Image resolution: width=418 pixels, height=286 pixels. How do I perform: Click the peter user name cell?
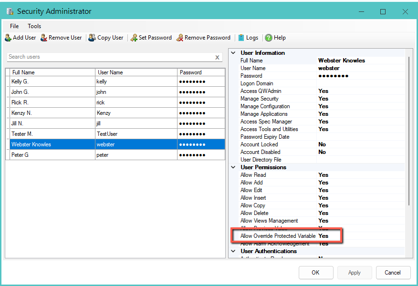click(x=136, y=155)
